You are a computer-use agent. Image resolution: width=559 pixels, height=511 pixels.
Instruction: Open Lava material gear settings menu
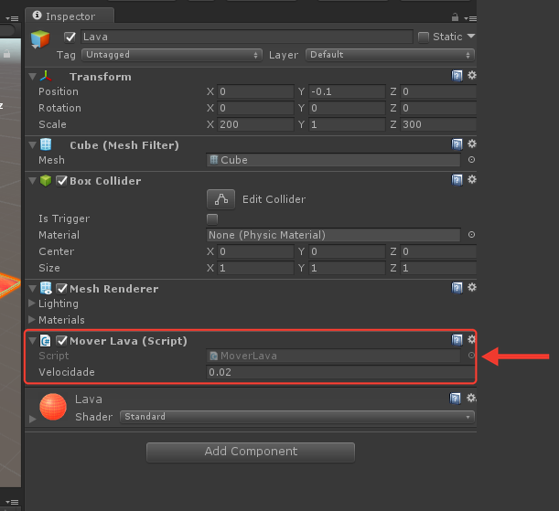tap(471, 398)
